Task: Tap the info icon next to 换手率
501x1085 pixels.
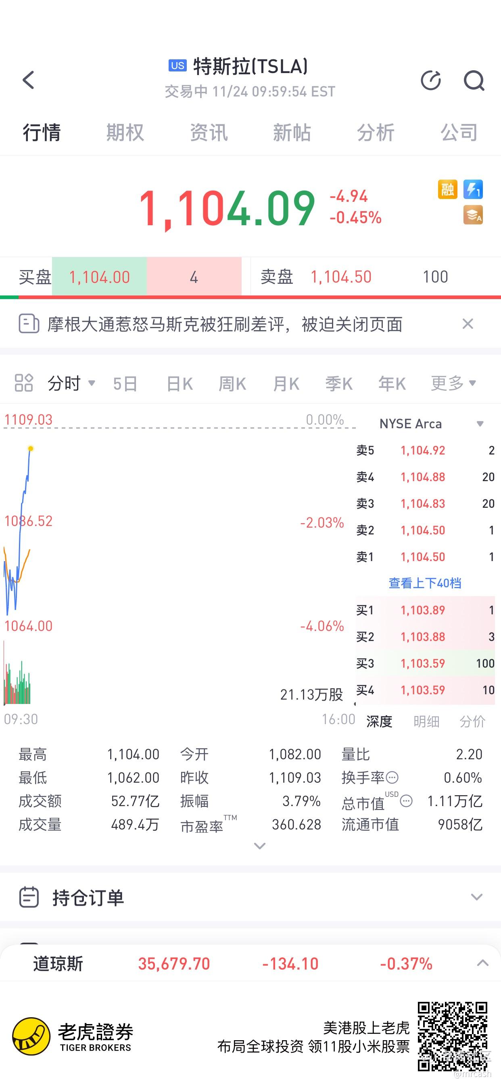Action: click(392, 777)
